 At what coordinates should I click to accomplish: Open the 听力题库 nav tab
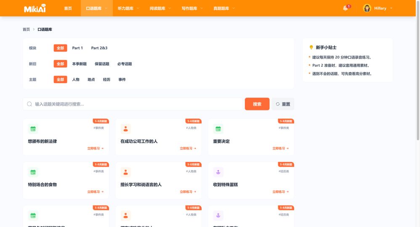point(125,8)
